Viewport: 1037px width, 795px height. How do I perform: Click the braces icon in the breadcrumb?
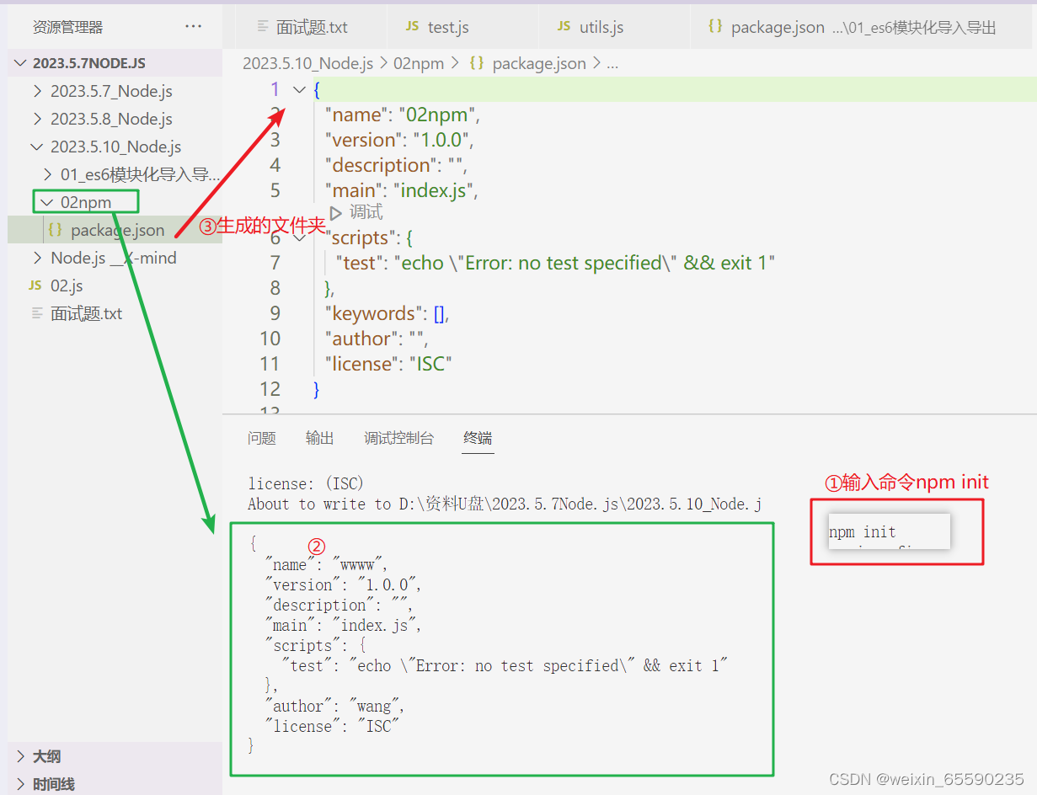pyautogui.click(x=477, y=63)
